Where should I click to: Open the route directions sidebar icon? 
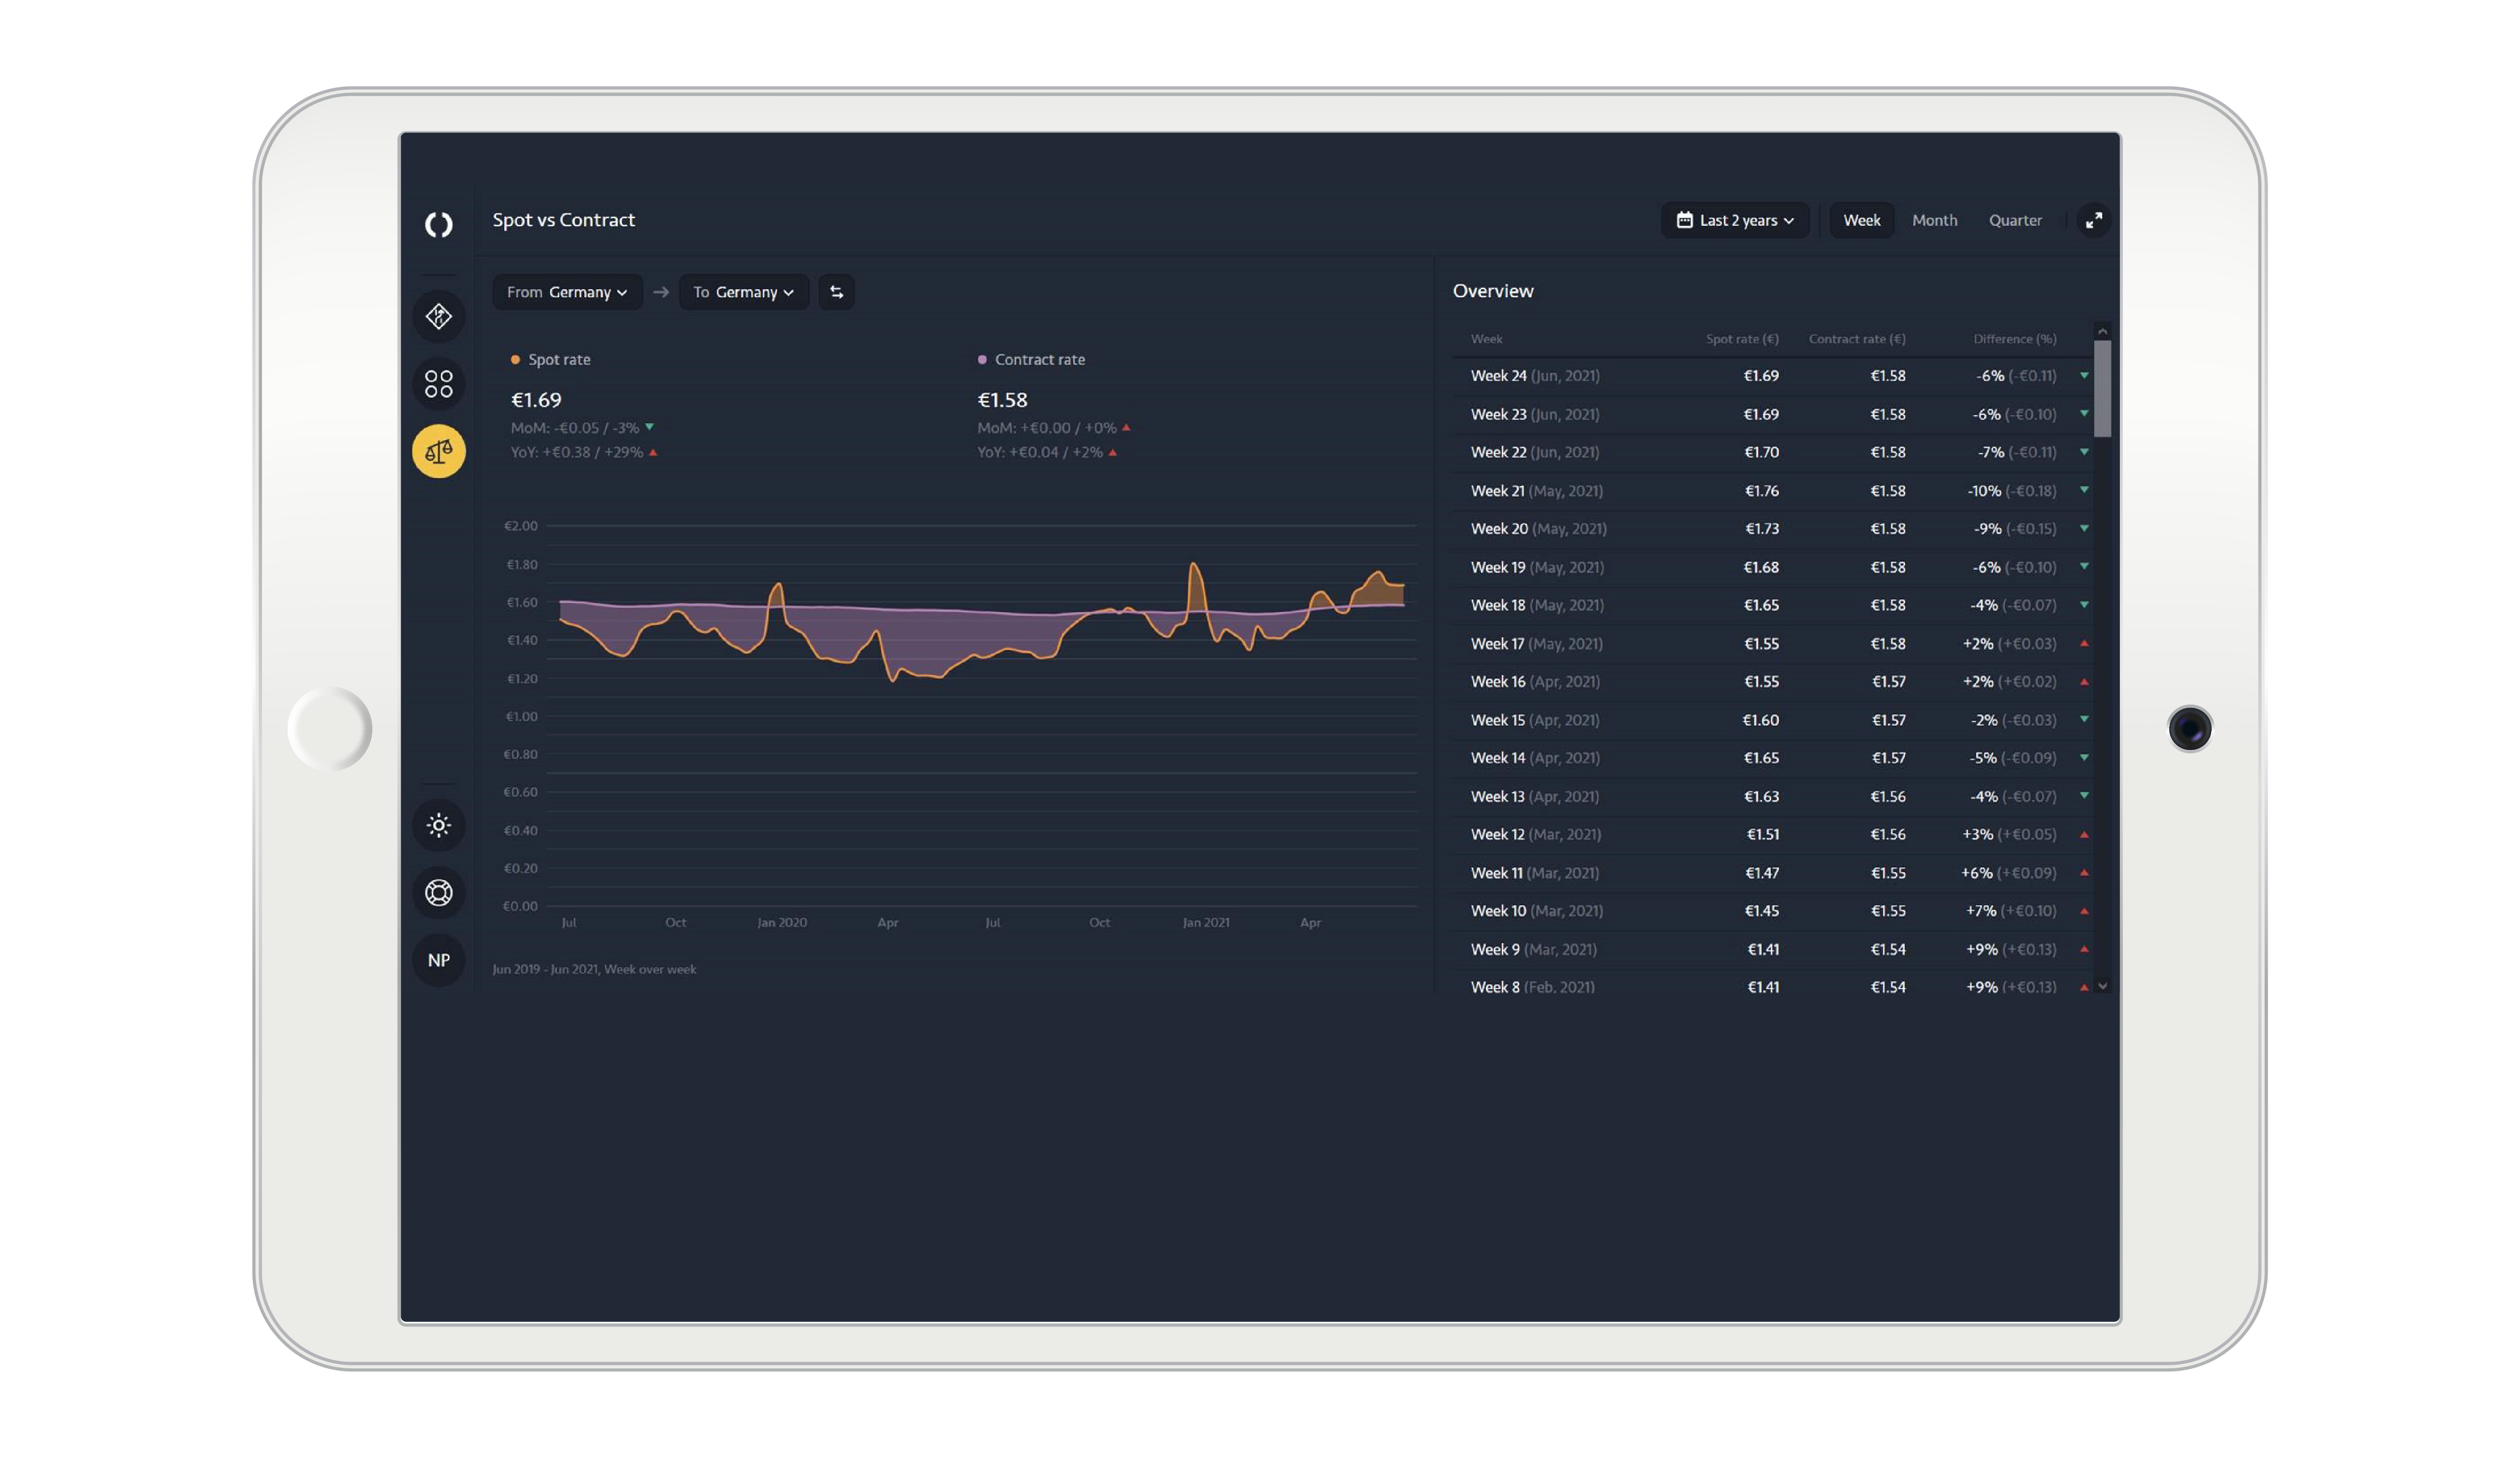pos(438,317)
